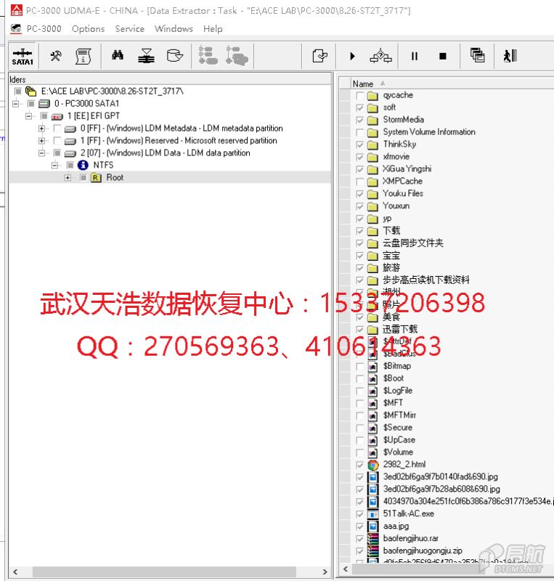Screen dimensions: 554x581
Task: Open the Service menu
Action: 129,29
